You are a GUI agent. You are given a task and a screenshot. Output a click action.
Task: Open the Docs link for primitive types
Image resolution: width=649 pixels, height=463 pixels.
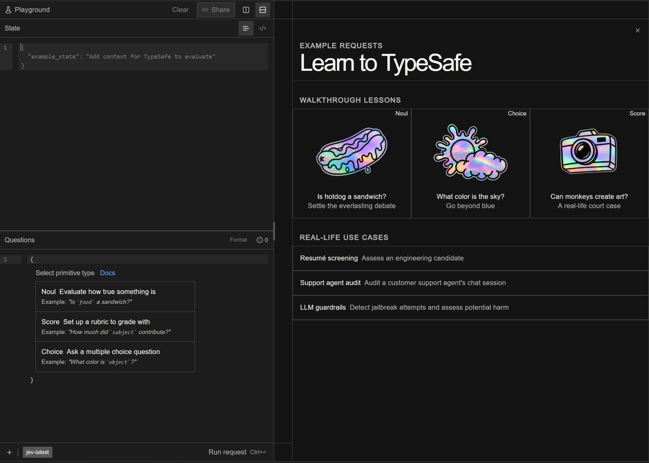point(107,273)
